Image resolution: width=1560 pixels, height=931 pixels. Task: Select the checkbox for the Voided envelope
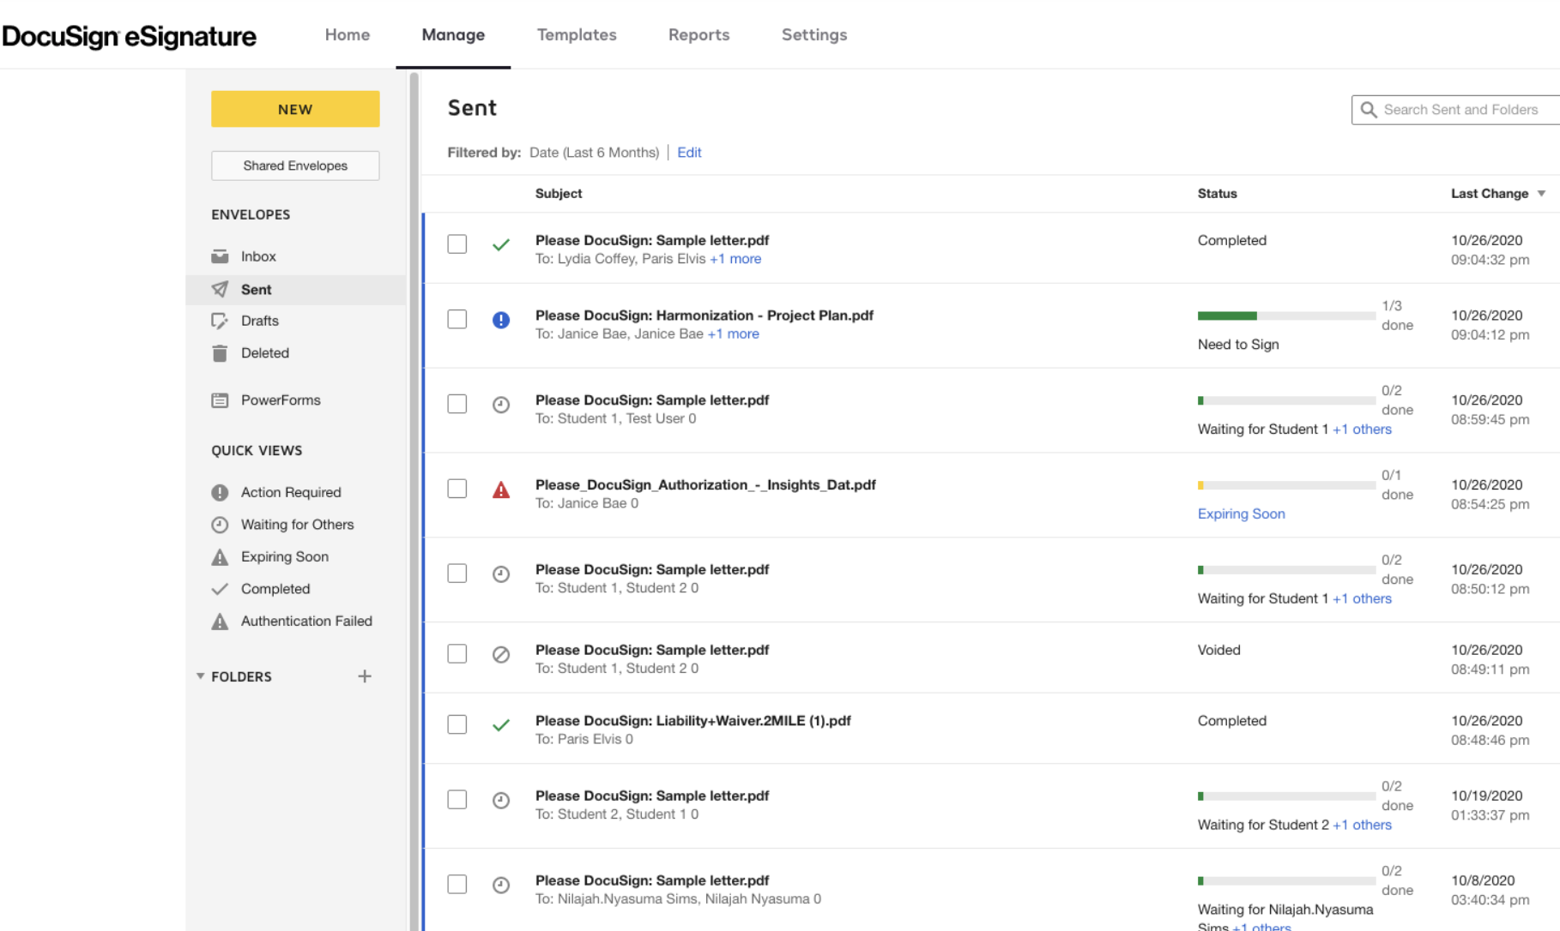[457, 653]
